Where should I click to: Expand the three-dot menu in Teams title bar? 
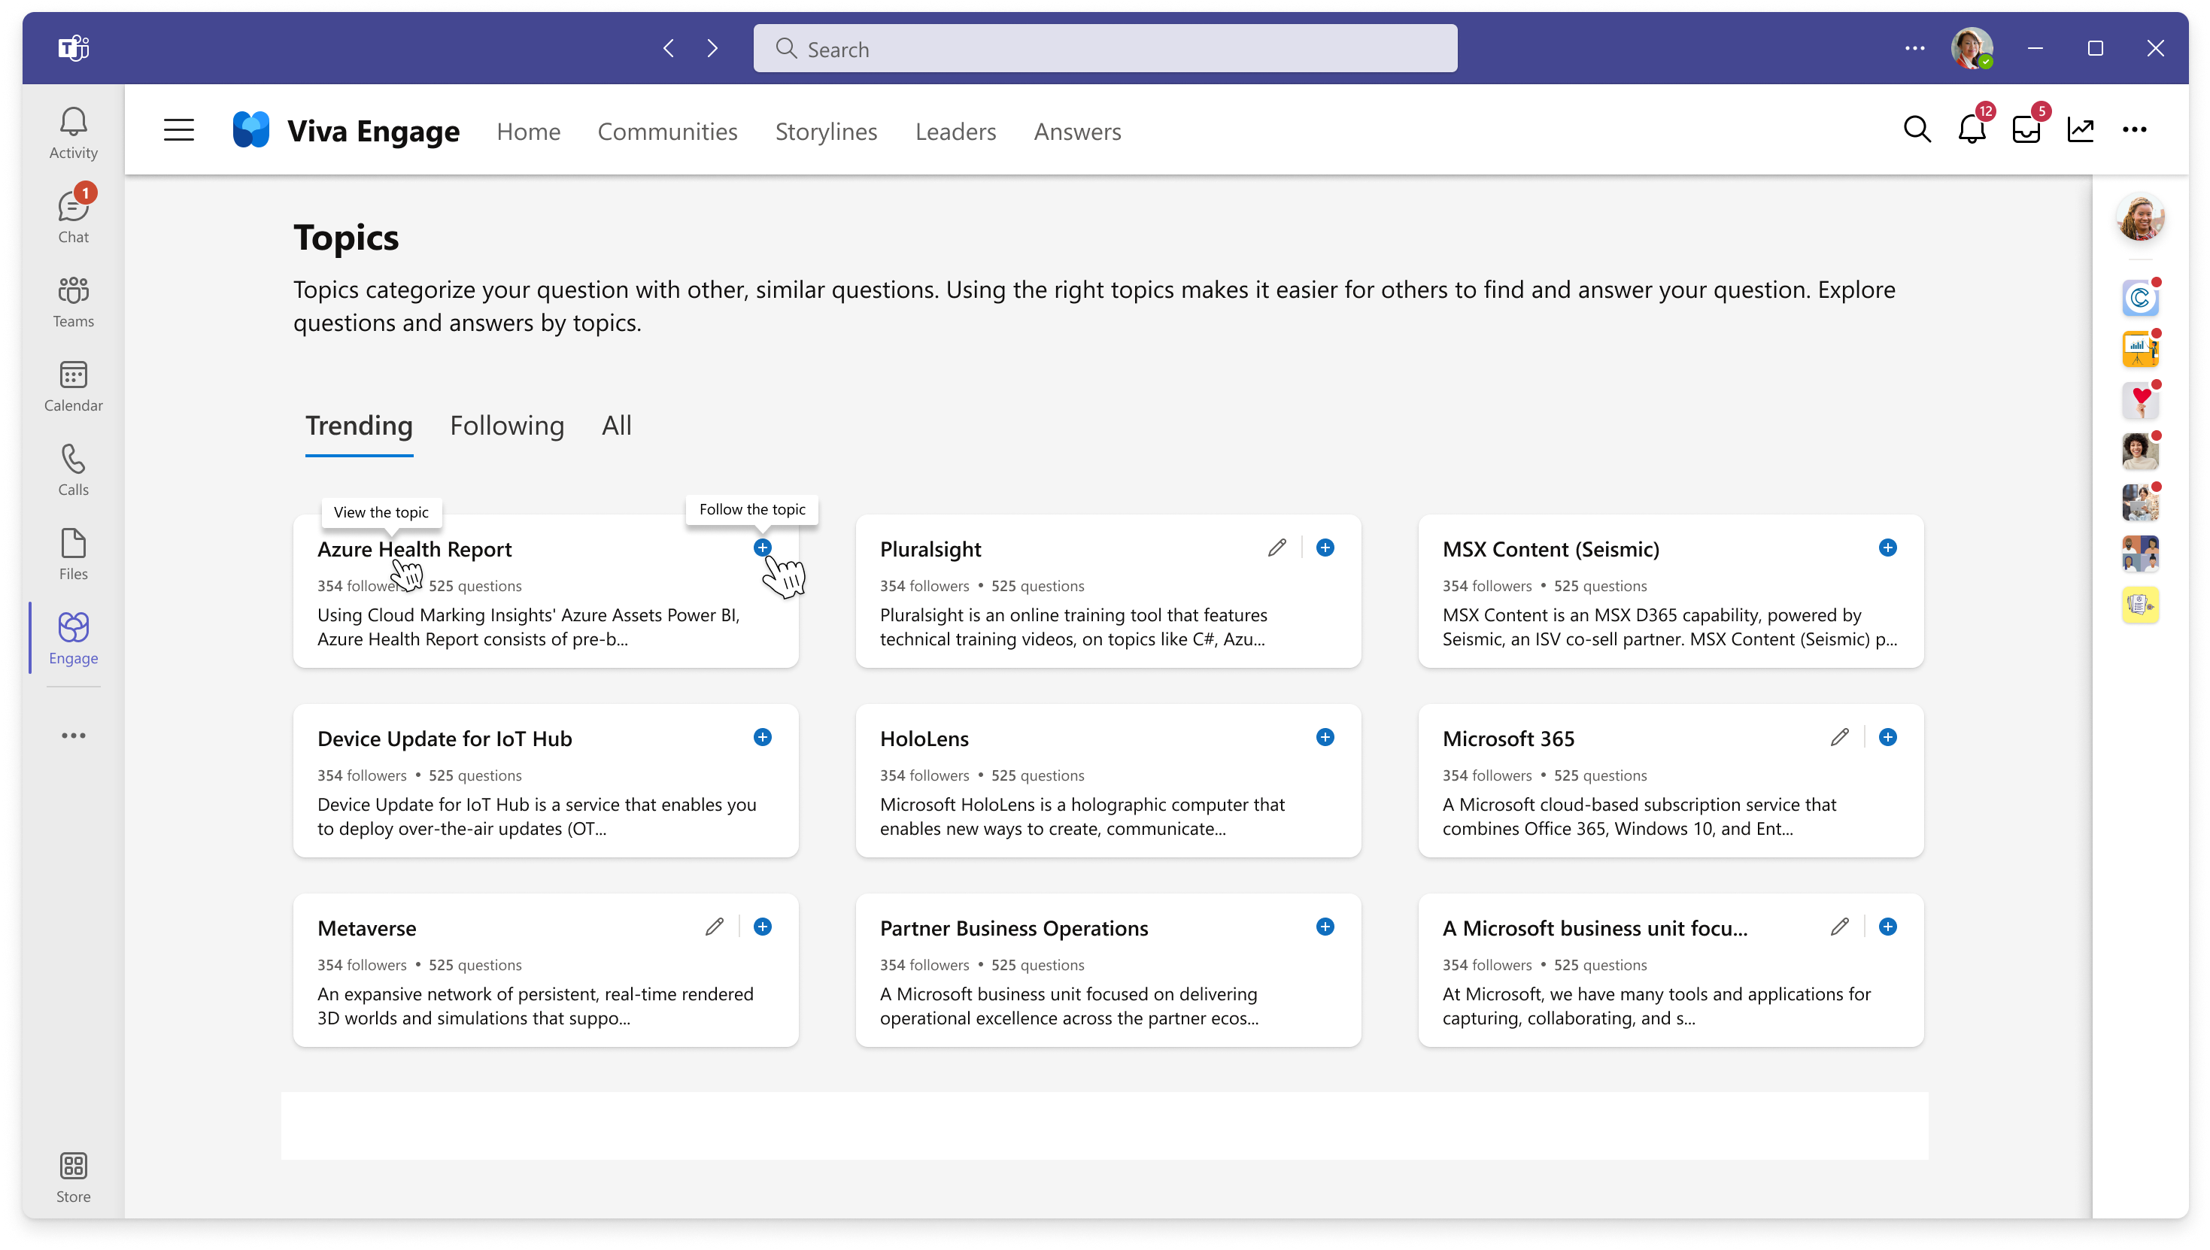(1916, 49)
